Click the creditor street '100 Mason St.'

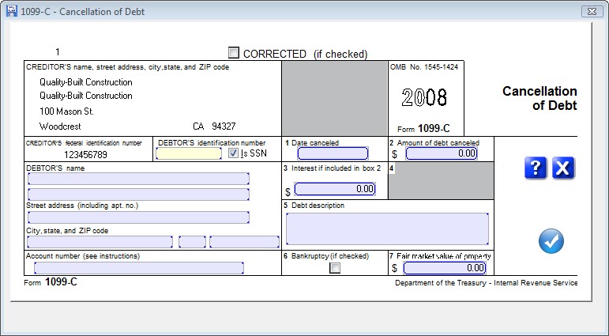(66, 111)
